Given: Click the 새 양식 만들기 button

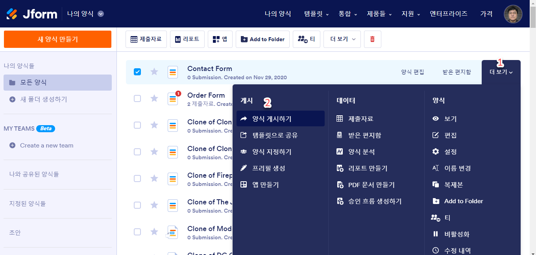Looking at the screenshot, I should click(x=57, y=39).
